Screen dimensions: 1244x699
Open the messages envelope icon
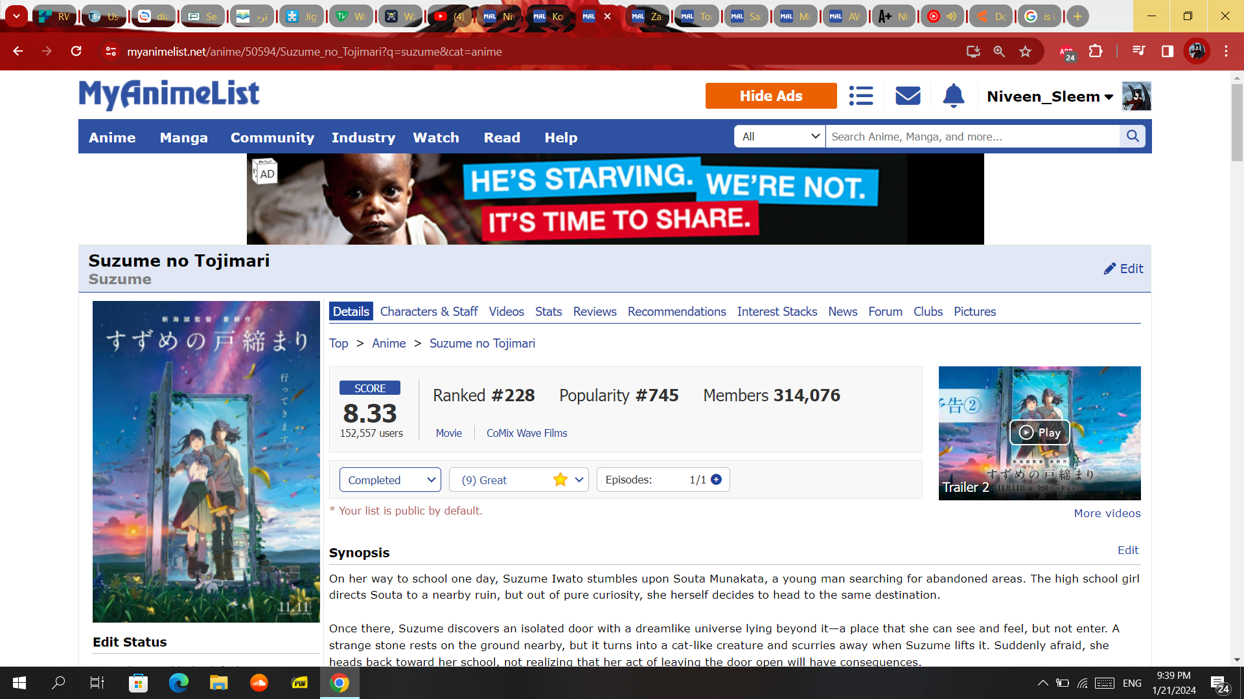pos(908,96)
